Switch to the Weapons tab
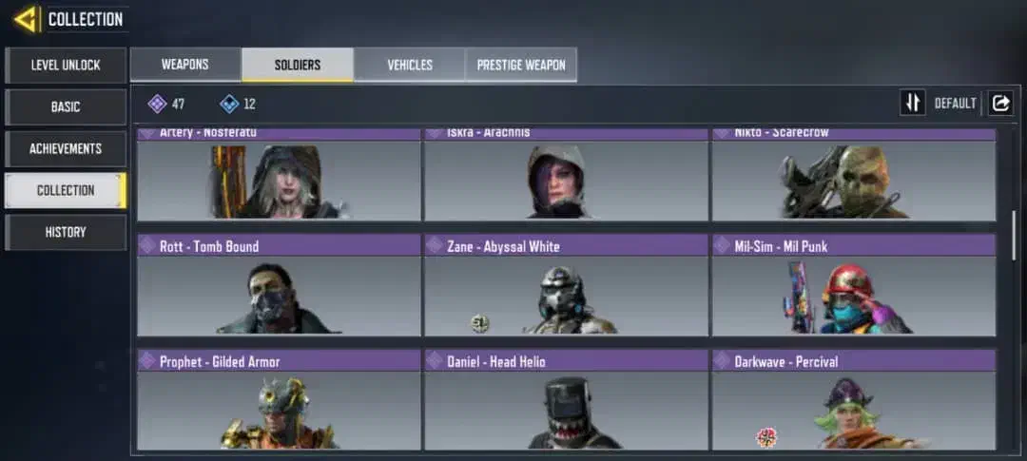The width and height of the screenshot is (1027, 461). (x=185, y=65)
